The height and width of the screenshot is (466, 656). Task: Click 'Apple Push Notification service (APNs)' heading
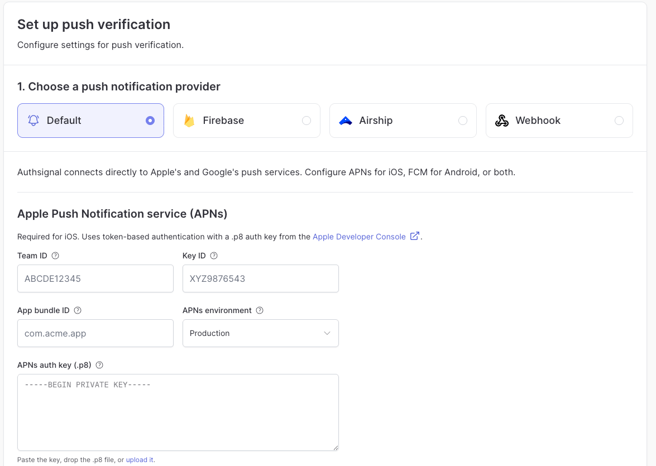point(122,214)
